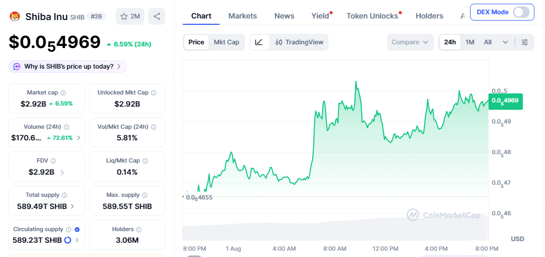This screenshot has height=257, width=545.
Task: Show Volume (24h) info icon
Action: point(67,127)
